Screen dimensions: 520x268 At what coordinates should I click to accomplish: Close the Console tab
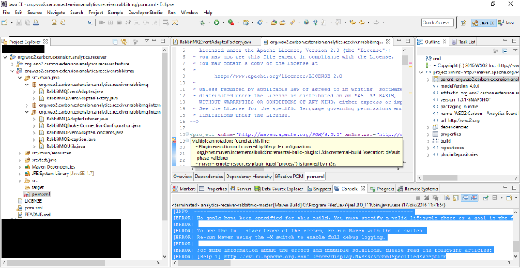pyautogui.click(x=363, y=189)
